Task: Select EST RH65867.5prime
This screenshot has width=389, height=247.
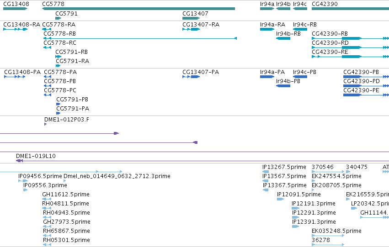Action: click(66, 231)
